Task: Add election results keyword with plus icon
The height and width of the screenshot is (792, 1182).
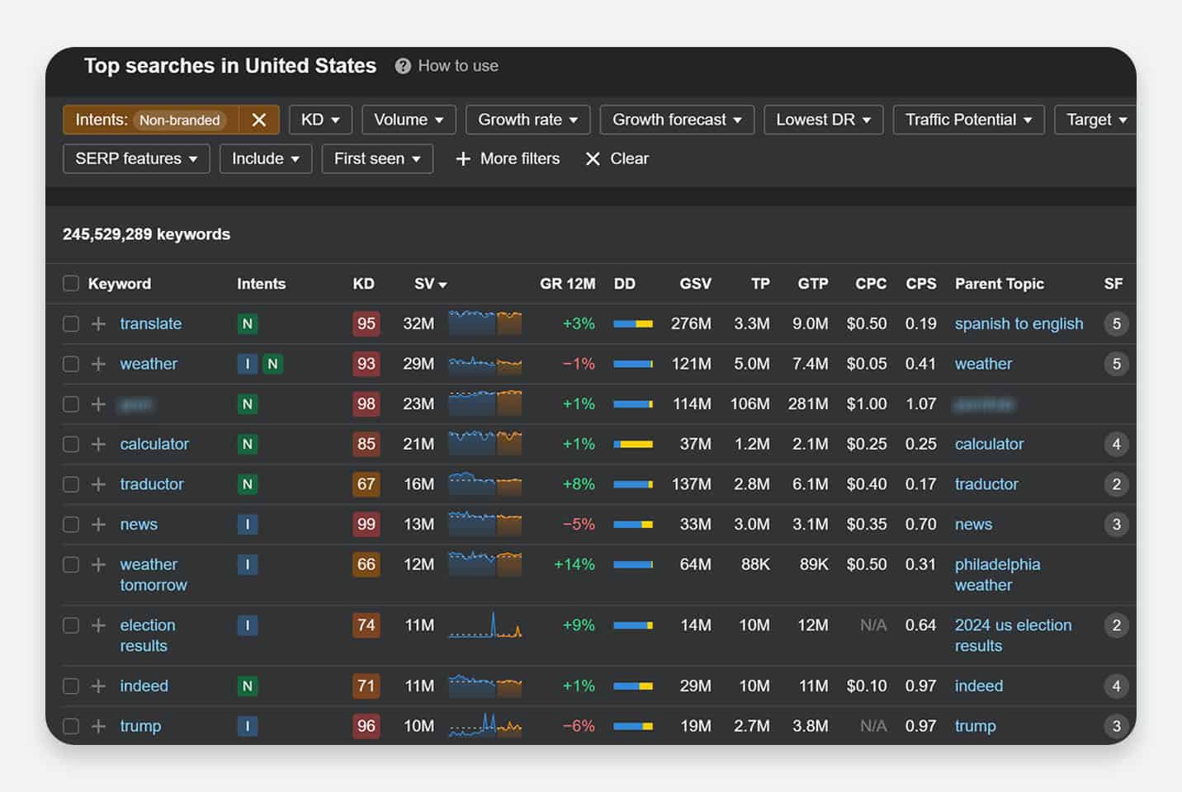Action: click(x=98, y=625)
